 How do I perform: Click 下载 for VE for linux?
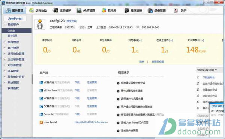(77, 90)
